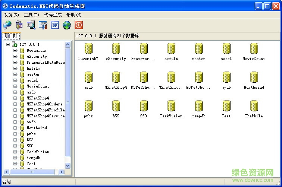Image resolution: width=282 pixels, height=187 pixels.
Task: Select the tempdb database icon in right pane
Action: [199, 106]
